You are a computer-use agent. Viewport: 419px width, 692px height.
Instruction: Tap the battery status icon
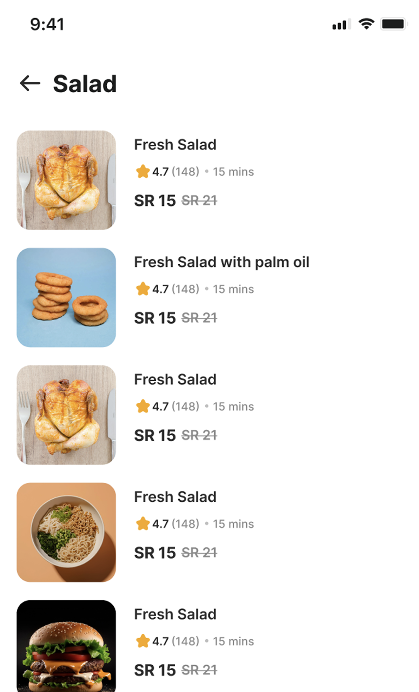coord(393,24)
